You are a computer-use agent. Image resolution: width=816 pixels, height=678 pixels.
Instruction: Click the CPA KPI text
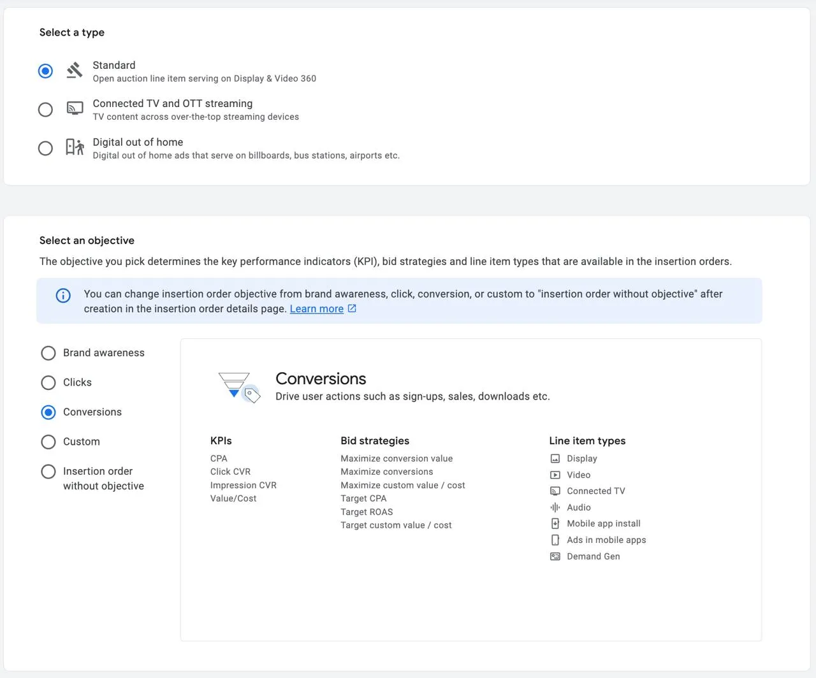point(219,459)
